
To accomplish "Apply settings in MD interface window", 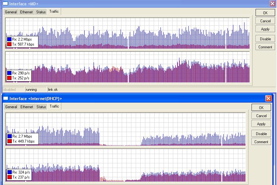I will [265, 29].
